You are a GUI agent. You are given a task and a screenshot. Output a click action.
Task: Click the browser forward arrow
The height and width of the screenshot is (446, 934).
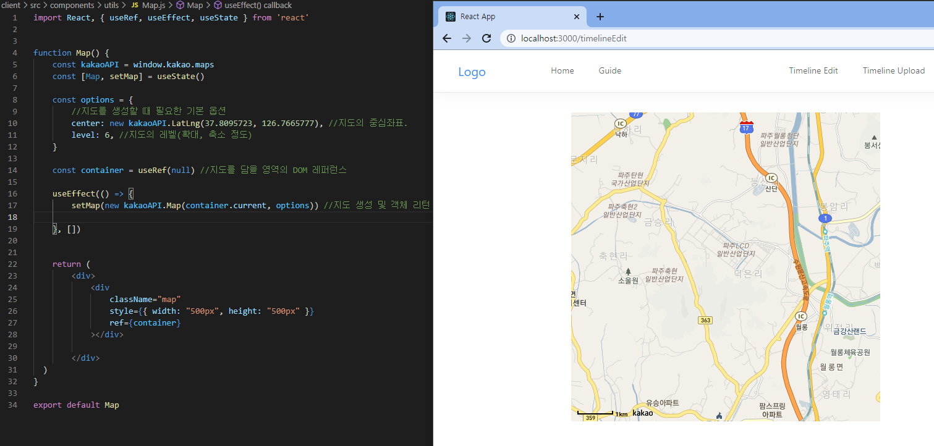point(467,38)
